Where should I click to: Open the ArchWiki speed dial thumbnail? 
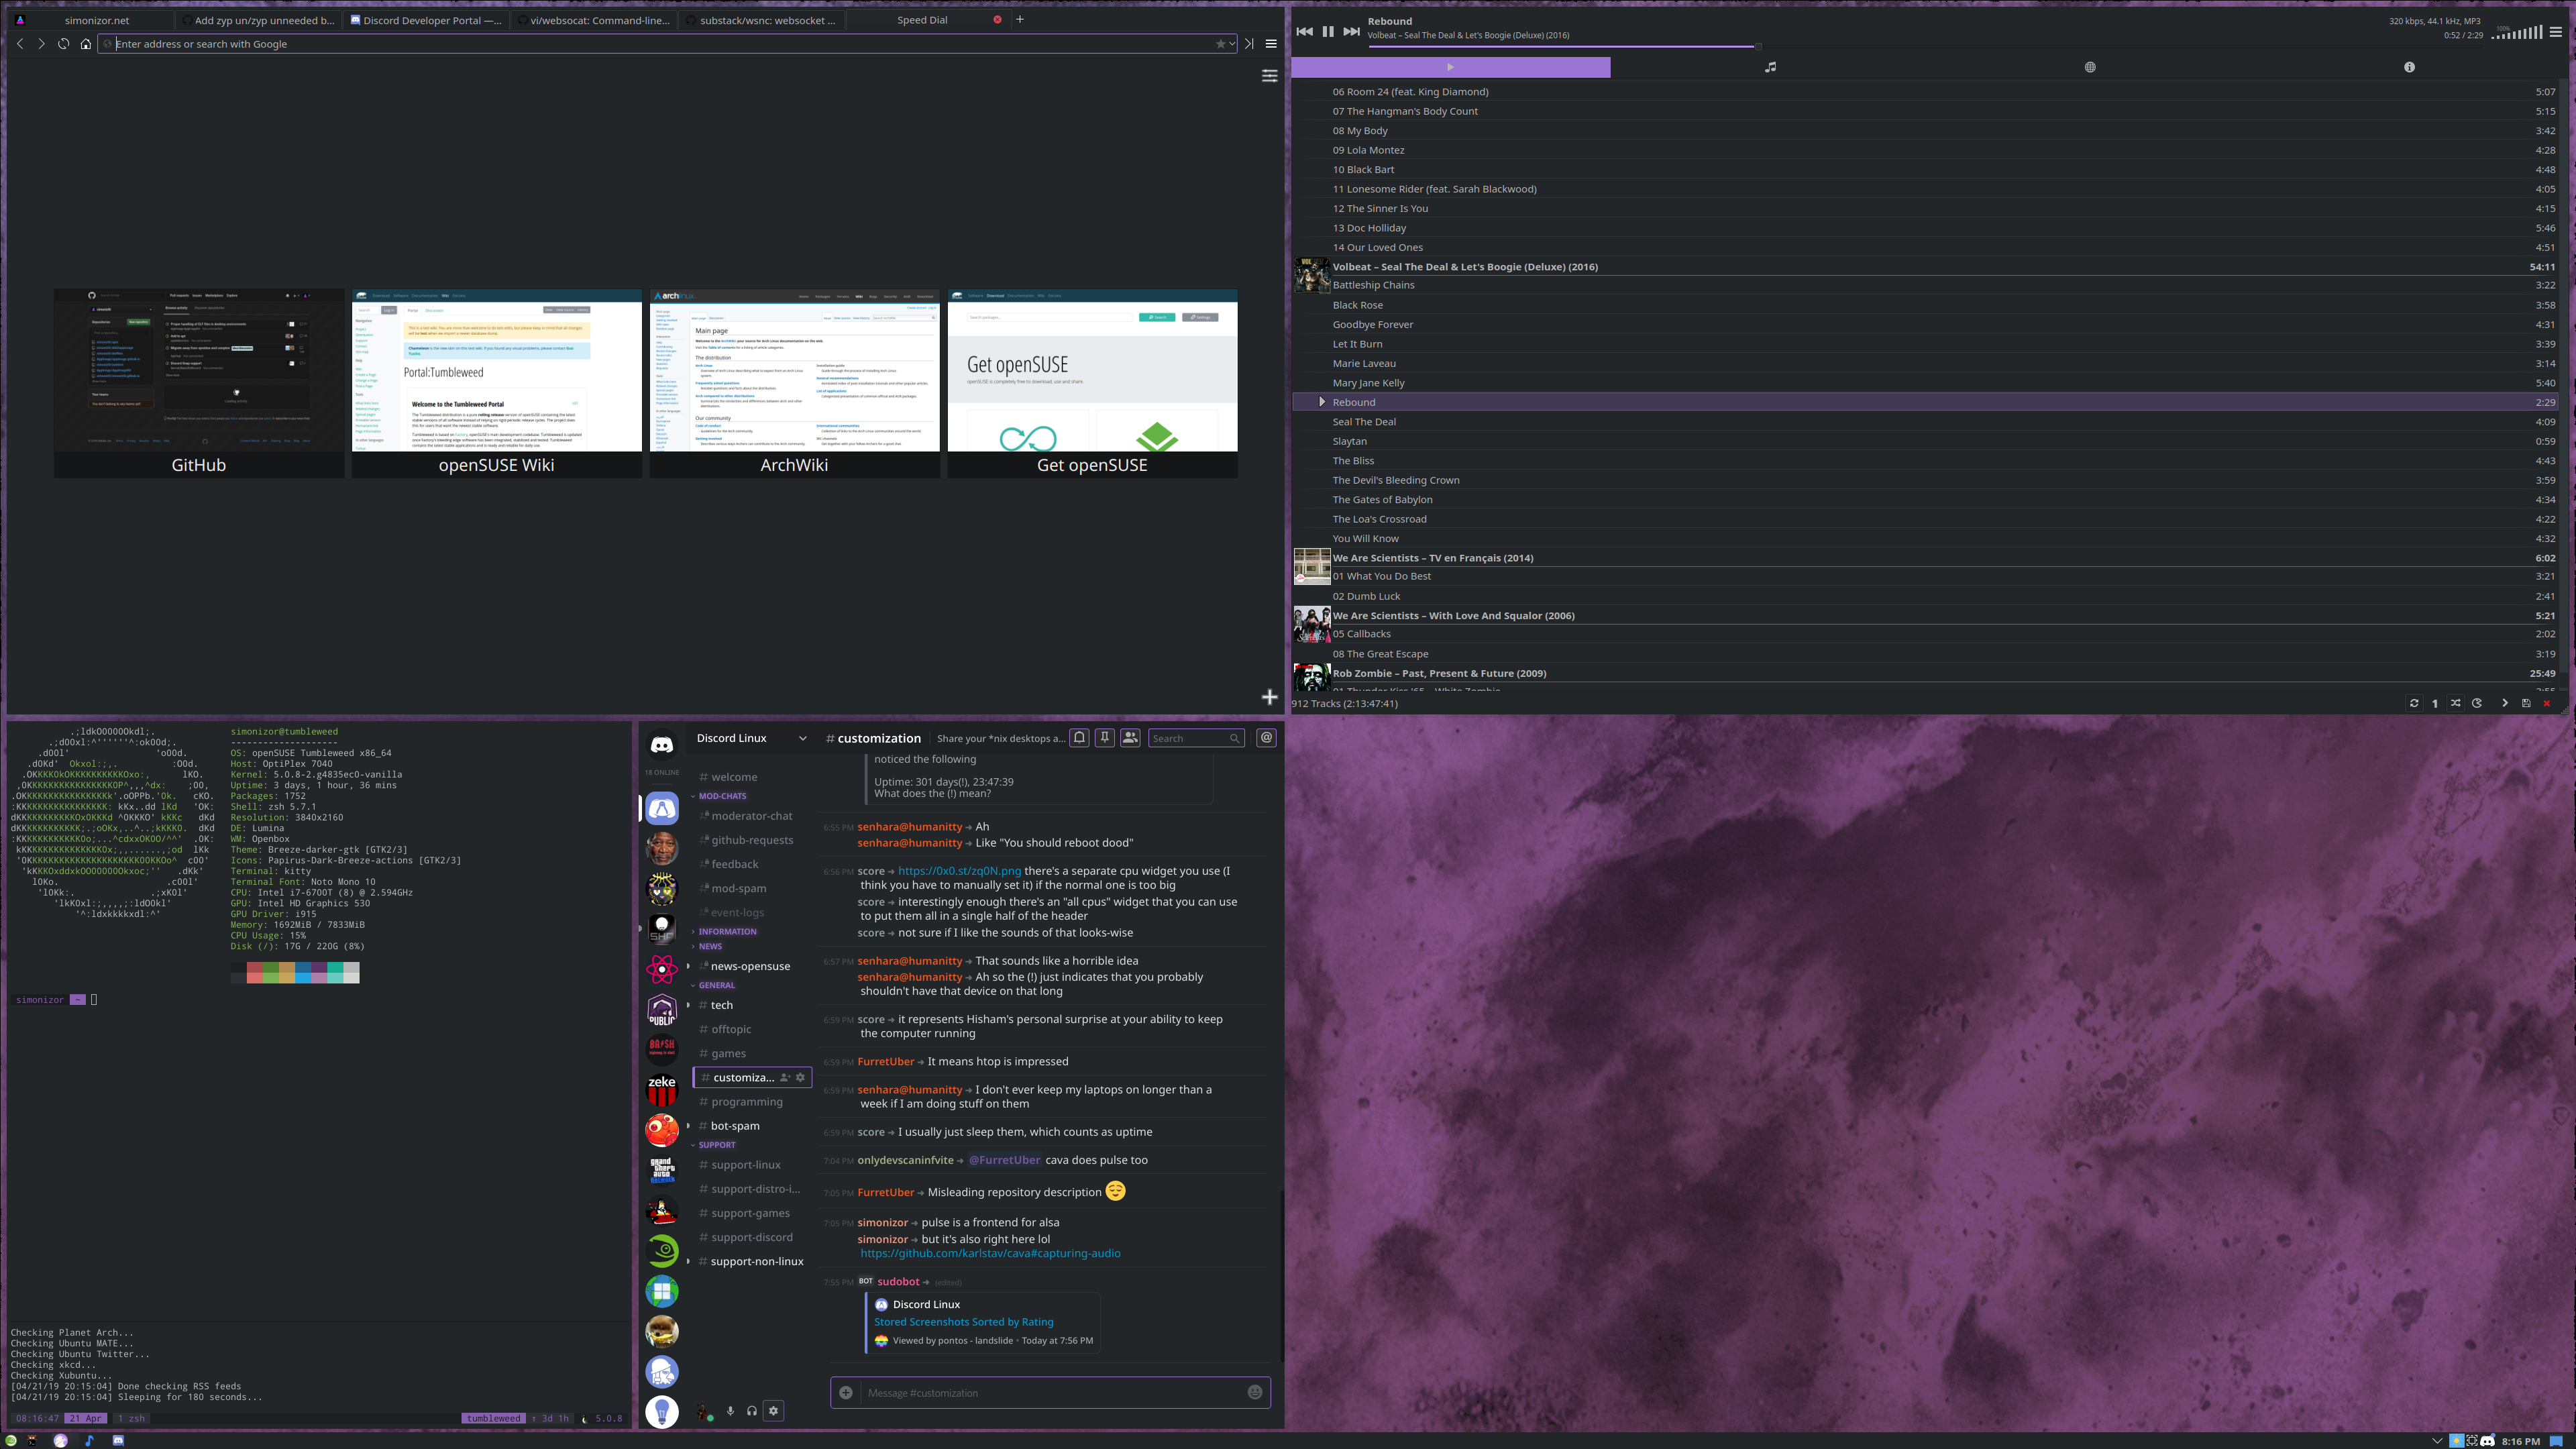(794, 383)
